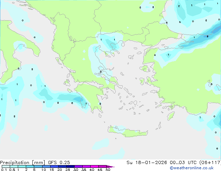The height and width of the screenshot is (171, 221).
Task: Click the legend value label '35'
Action: [x=84, y=170]
